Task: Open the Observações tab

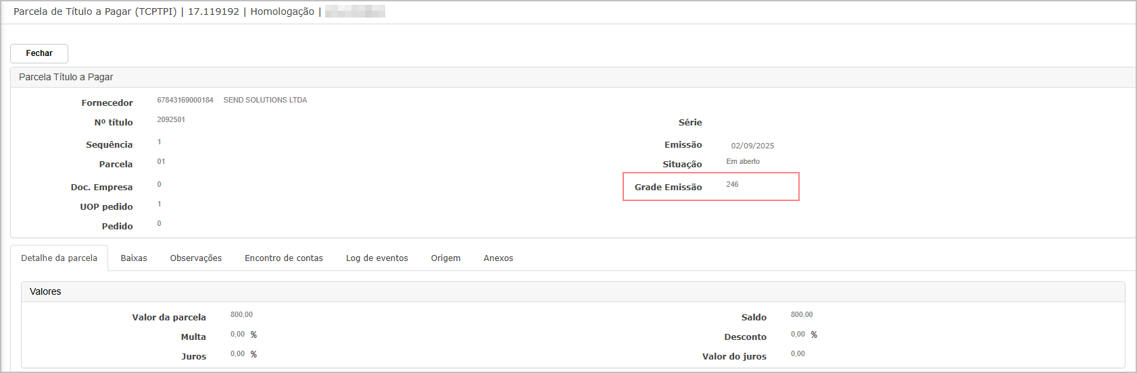Action: (196, 258)
